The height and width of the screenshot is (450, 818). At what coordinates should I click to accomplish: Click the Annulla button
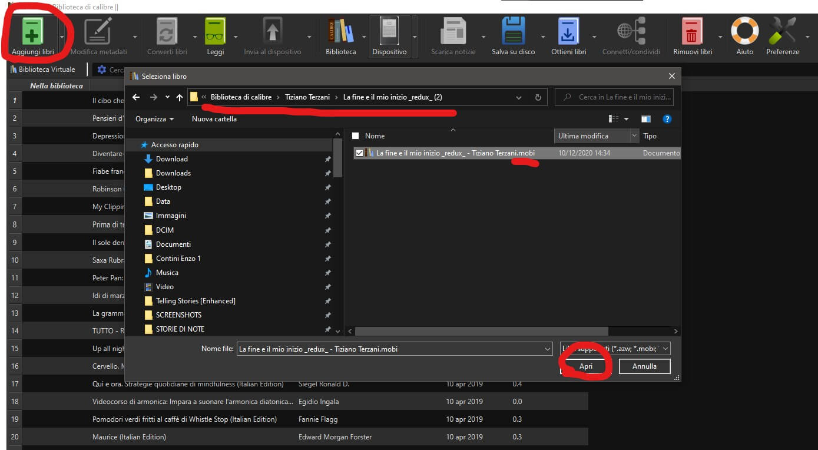(644, 366)
